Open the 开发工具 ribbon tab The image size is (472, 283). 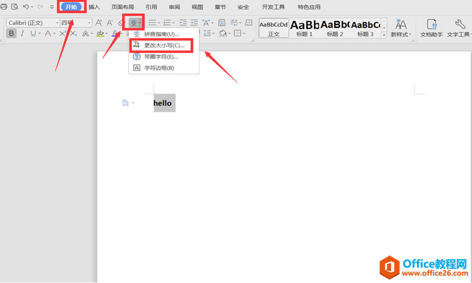(273, 7)
